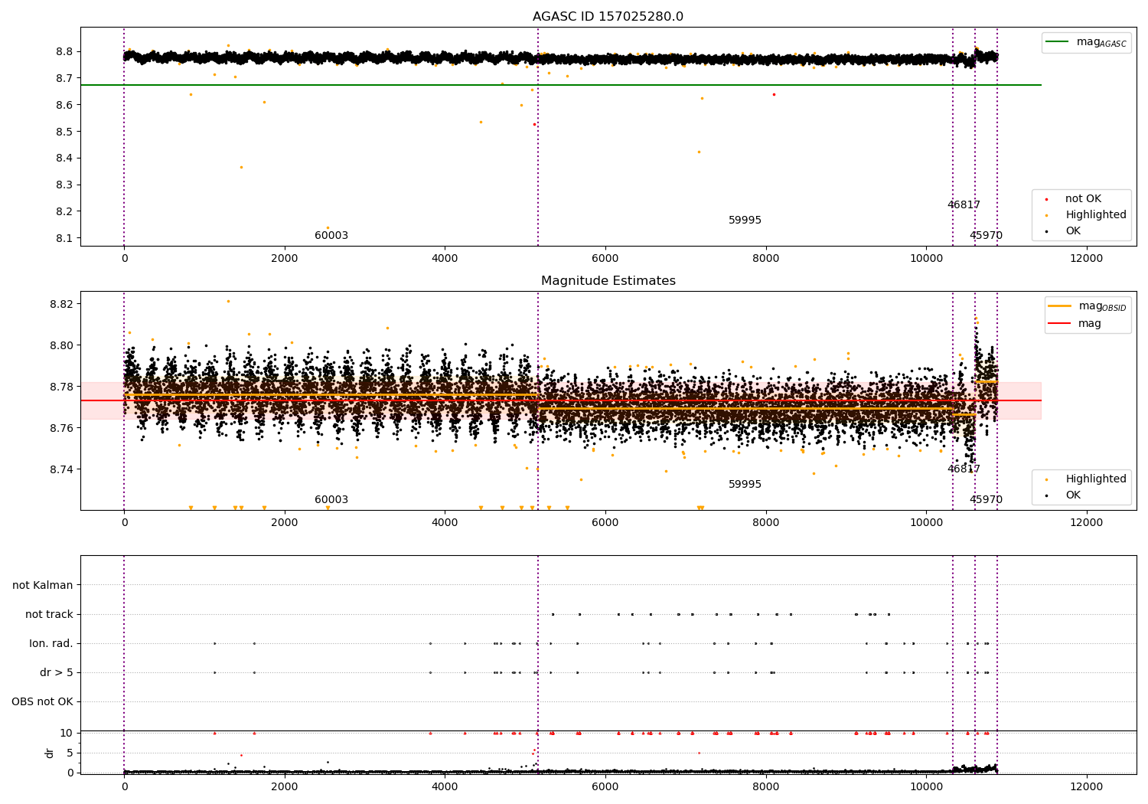Viewport: 1148px width, 804px height.
Task: Click the 46817 label in Magnitude Estimates plot
Action: point(964,469)
